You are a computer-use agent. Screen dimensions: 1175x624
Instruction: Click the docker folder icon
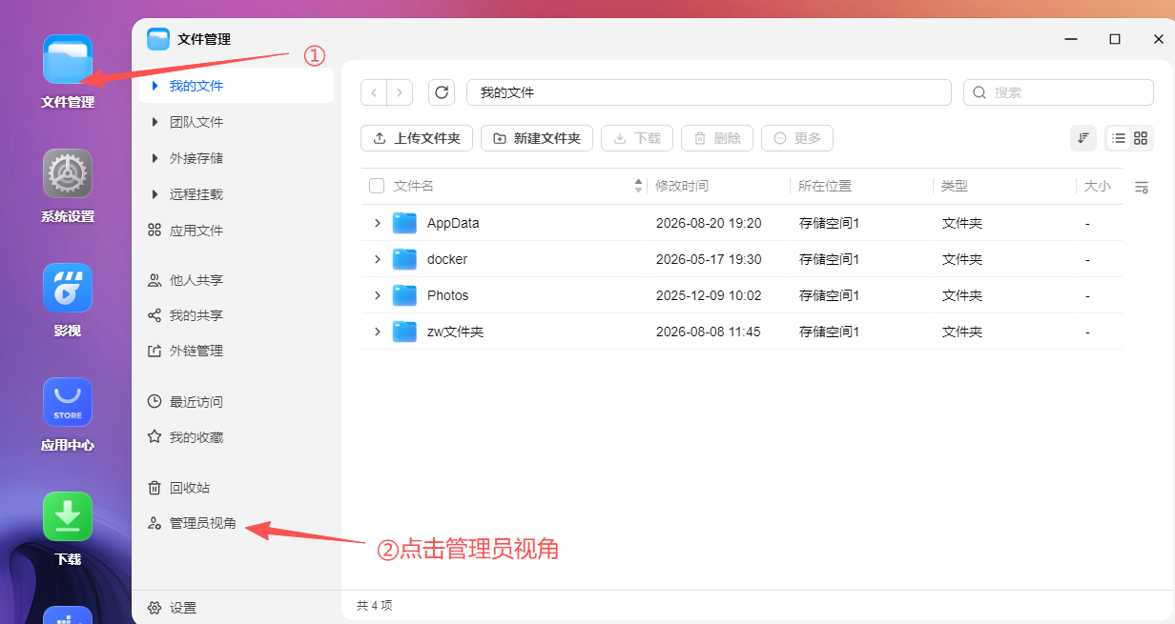click(x=405, y=259)
